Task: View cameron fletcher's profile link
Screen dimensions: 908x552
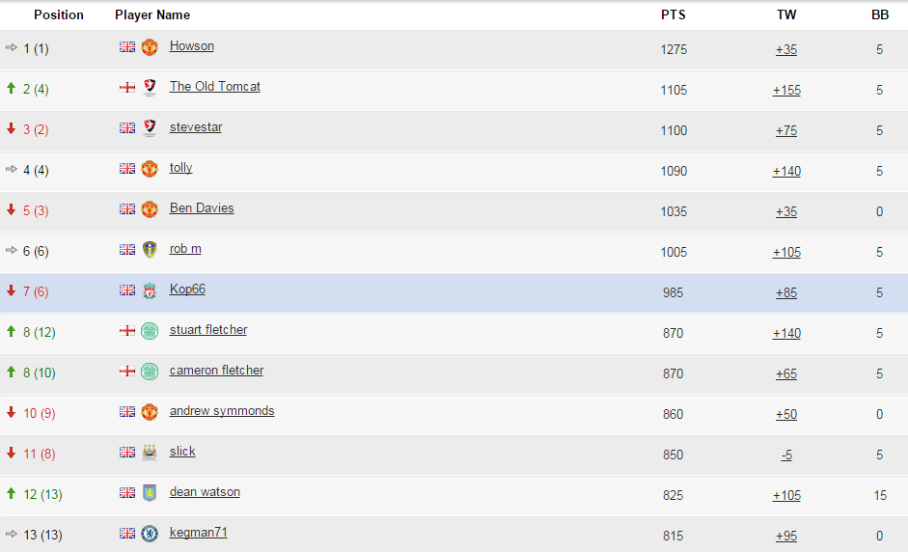Action: 216,370
